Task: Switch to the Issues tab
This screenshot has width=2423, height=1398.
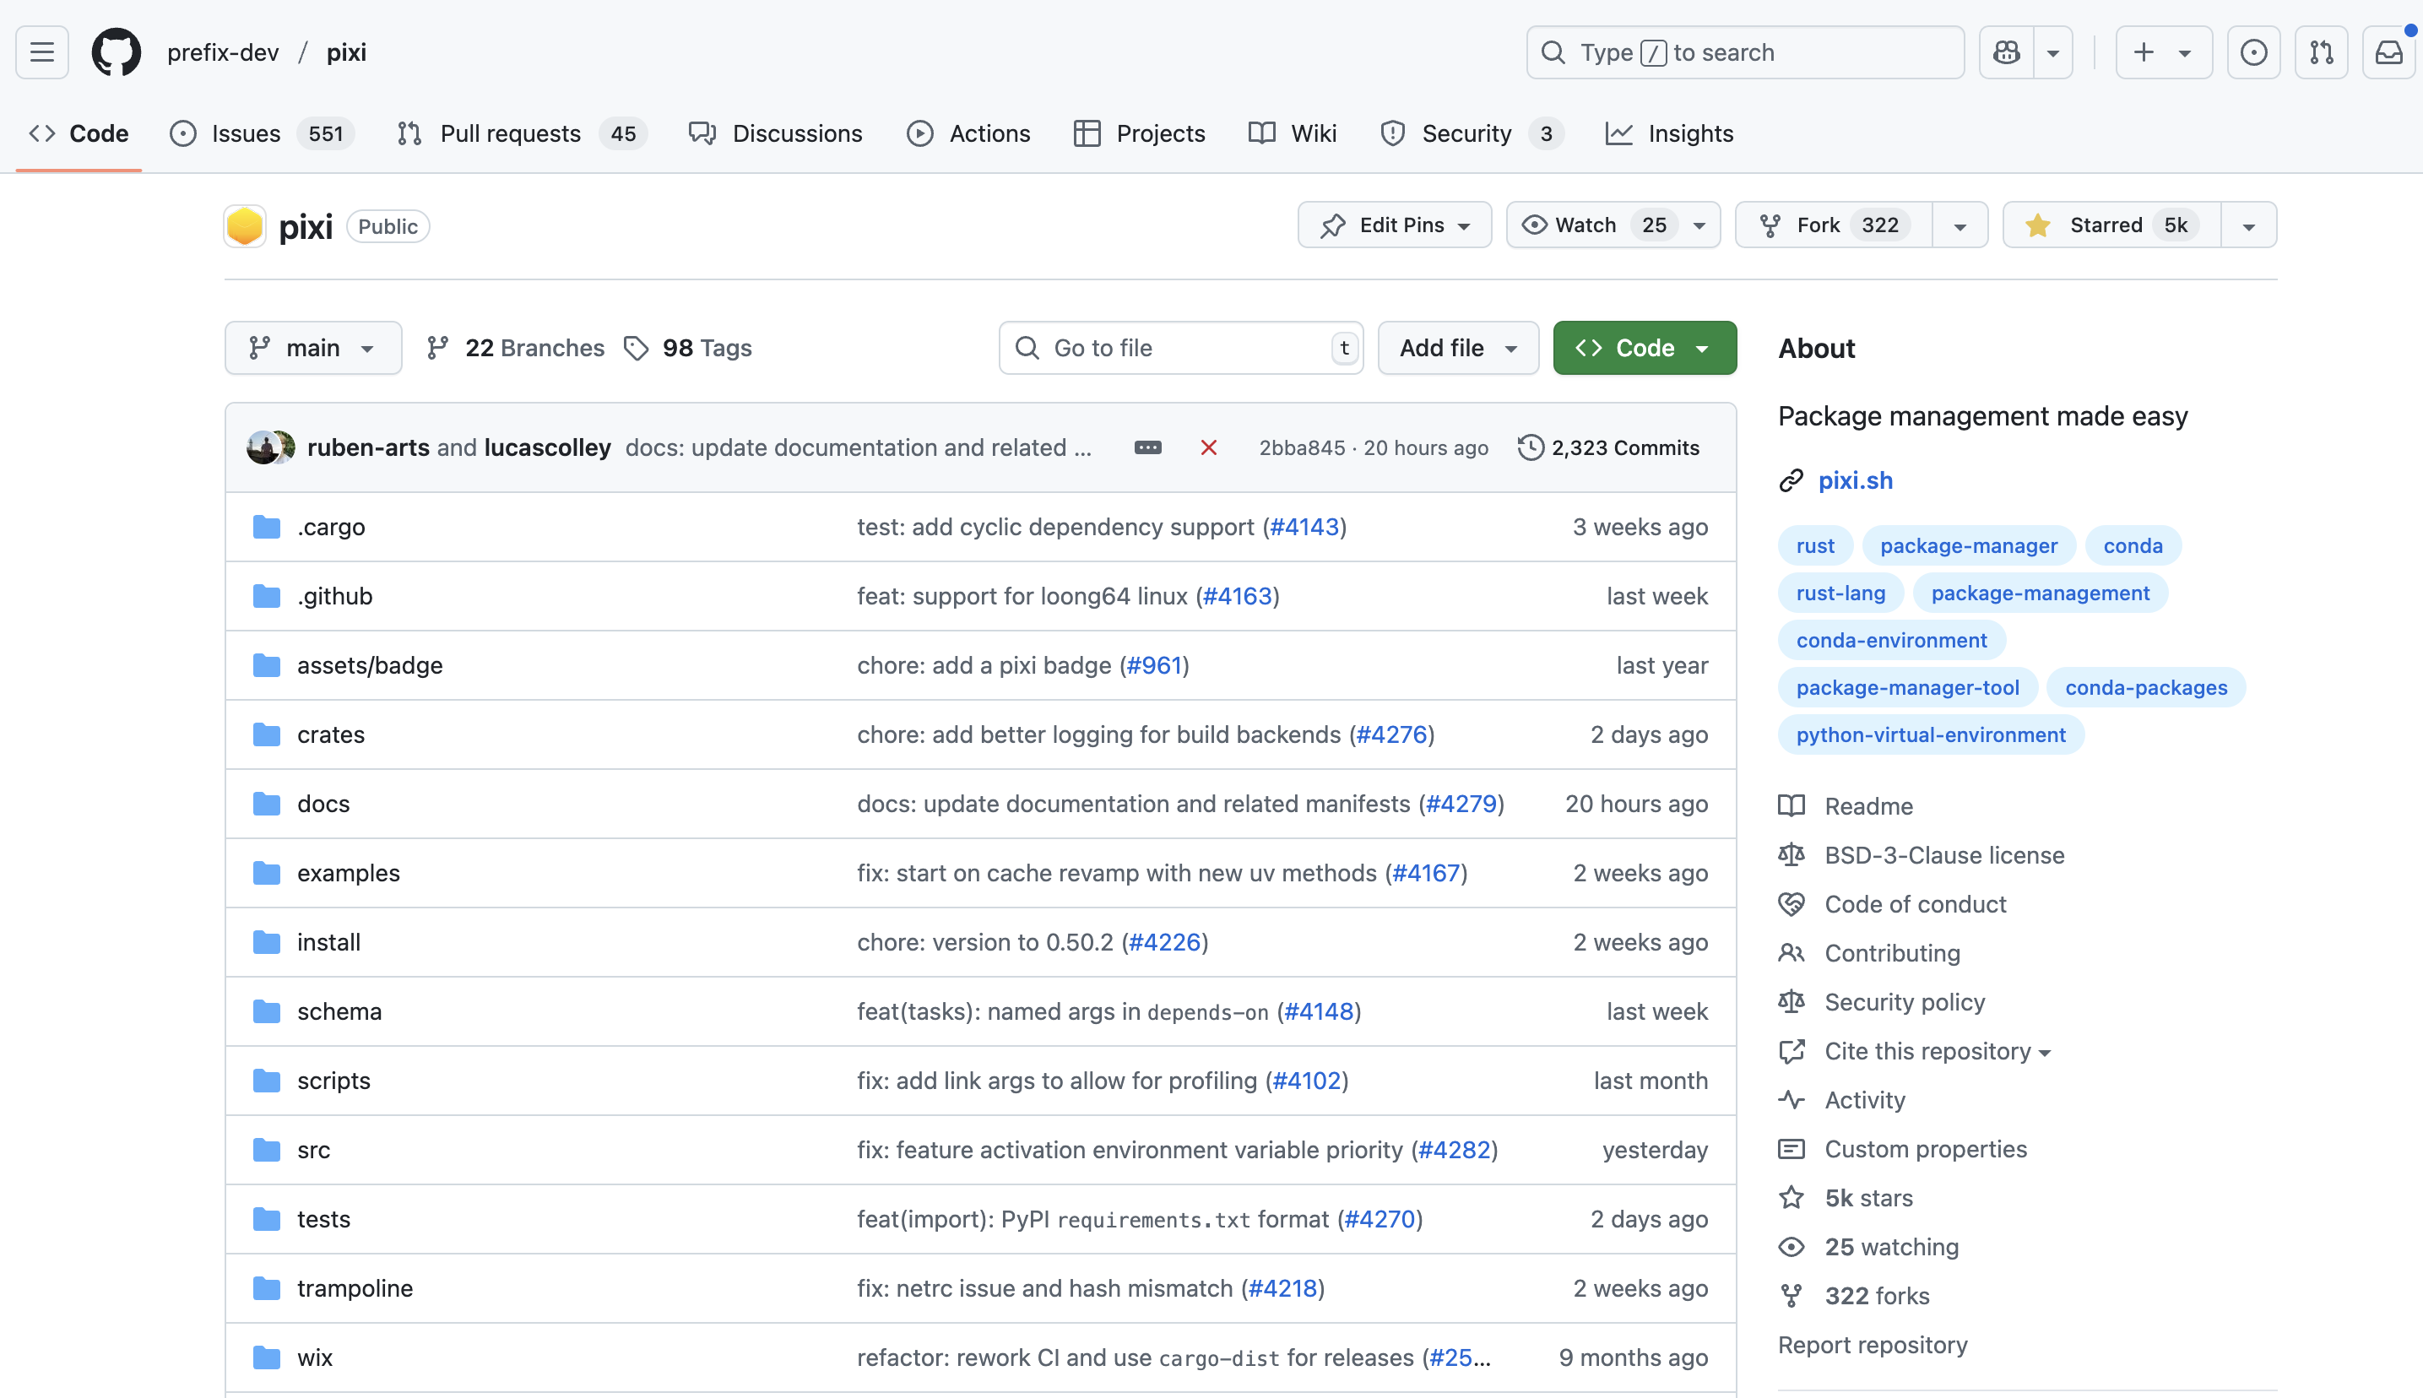Action: click(x=261, y=133)
